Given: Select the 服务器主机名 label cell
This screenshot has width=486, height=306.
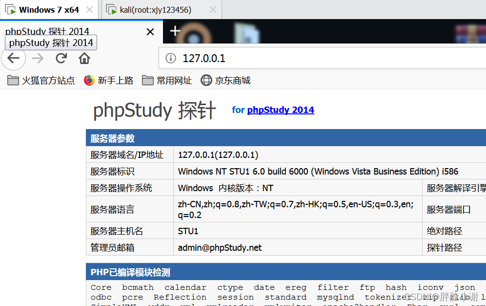Looking at the screenshot, I should pyautogui.click(x=130, y=231).
